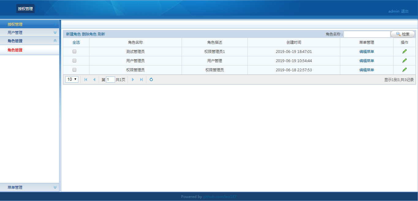Open 编辑菜单 for 测试管理员
Viewport: 418px width, 201px height.
367,52
